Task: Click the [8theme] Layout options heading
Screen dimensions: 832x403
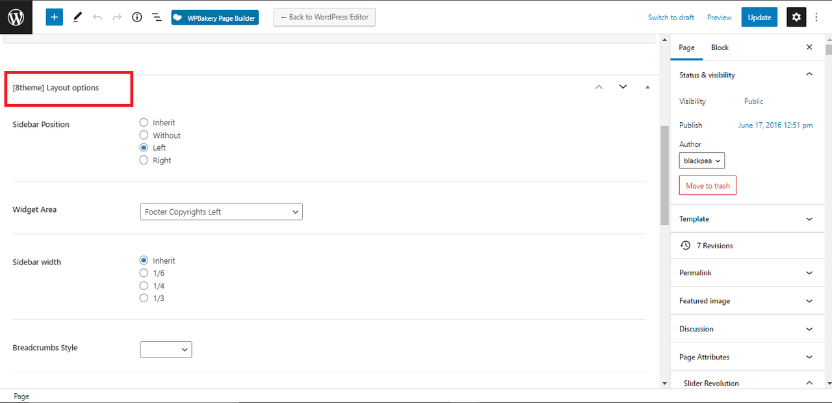Action: 56,88
